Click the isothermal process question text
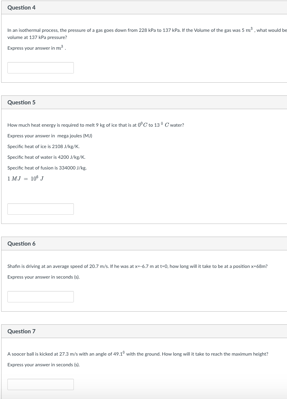Viewport: 287px width, 399px height. point(147,34)
